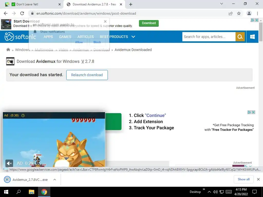Screen dimensions: 263x197
Task: Focus the address bar URL
Action: [x=86, y=13]
